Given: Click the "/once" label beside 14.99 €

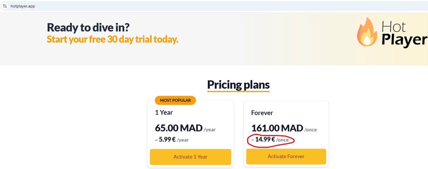Looking at the screenshot, I should click(x=282, y=140).
